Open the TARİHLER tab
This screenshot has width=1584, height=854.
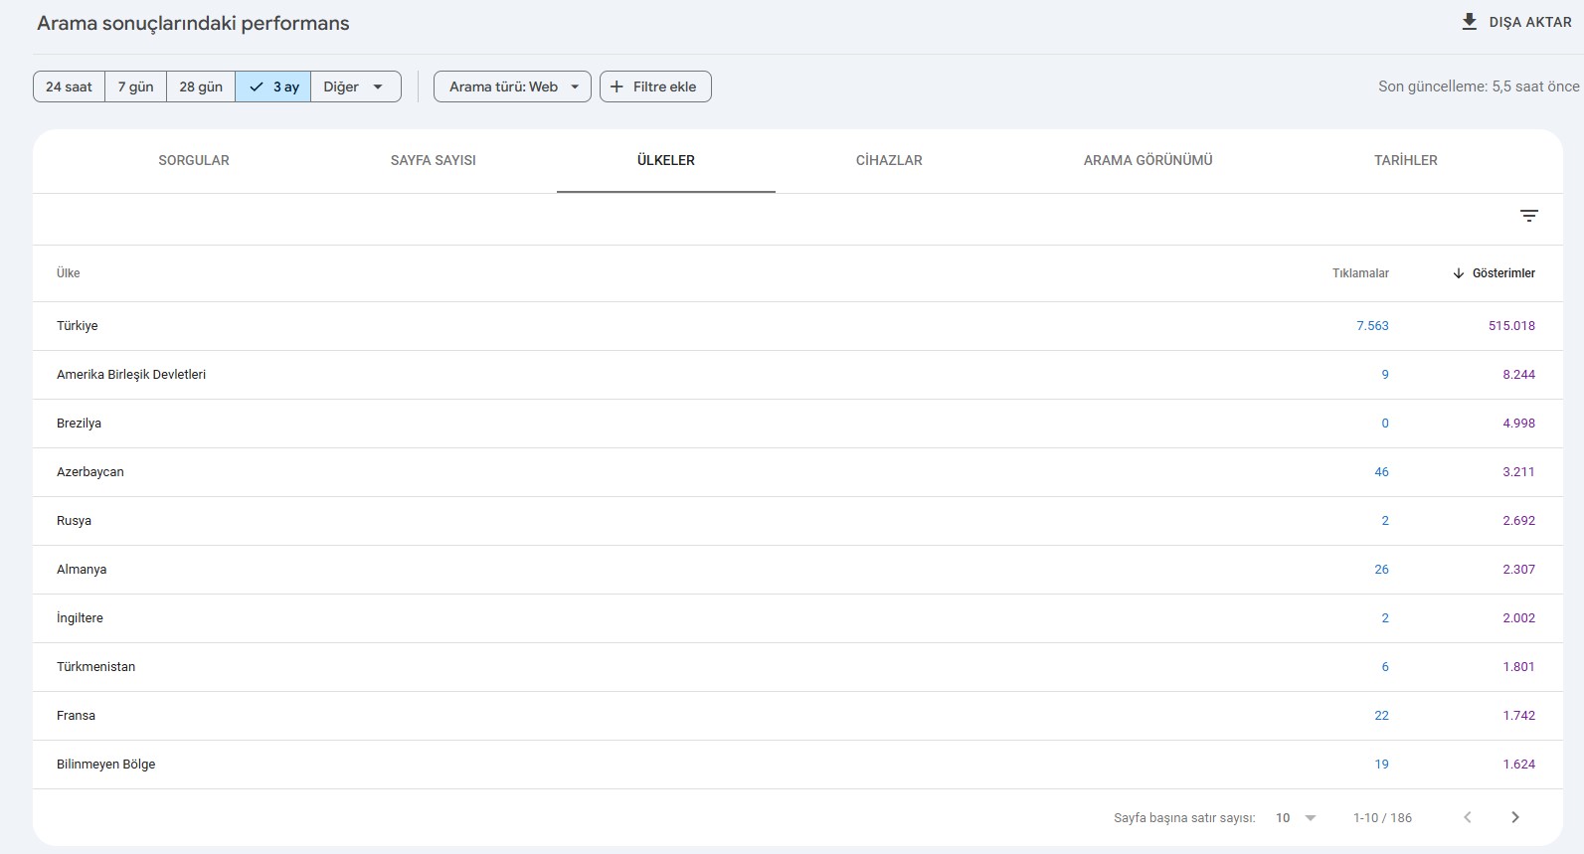[1406, 160]
